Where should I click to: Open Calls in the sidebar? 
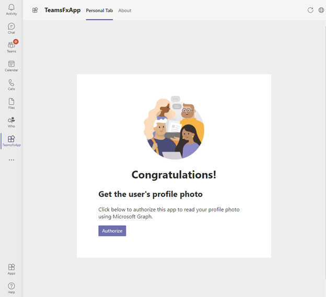click(x=11, y=85)
